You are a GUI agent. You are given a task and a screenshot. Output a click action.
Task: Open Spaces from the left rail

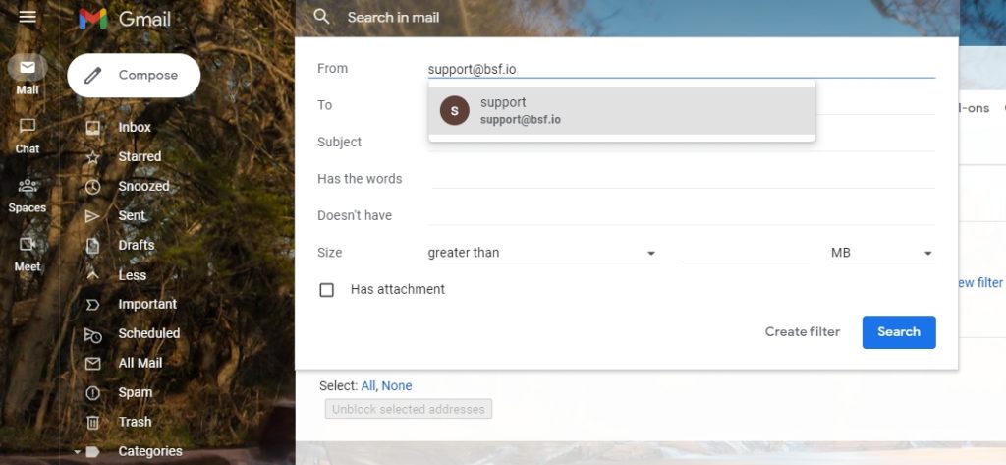coord(28,186)
